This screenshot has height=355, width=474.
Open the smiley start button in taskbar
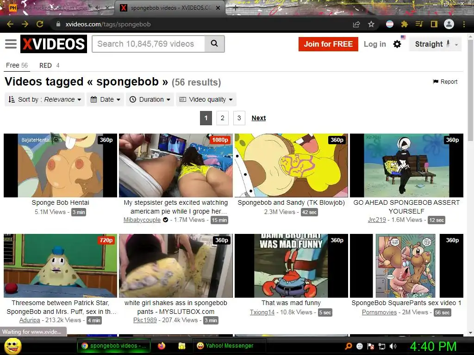pos(12,346)
